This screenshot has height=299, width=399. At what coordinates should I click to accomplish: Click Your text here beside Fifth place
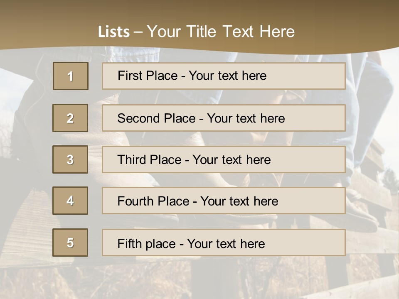click(x=226, y=243)
